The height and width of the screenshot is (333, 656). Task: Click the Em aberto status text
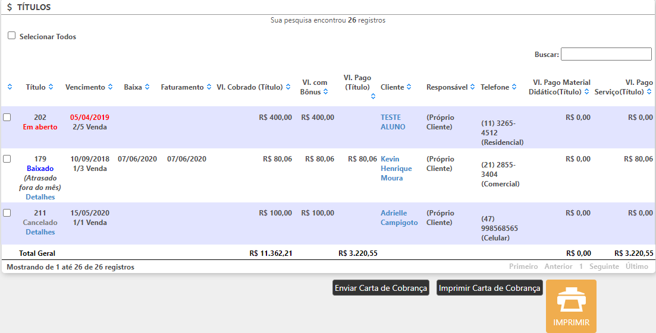coord(40,127)
